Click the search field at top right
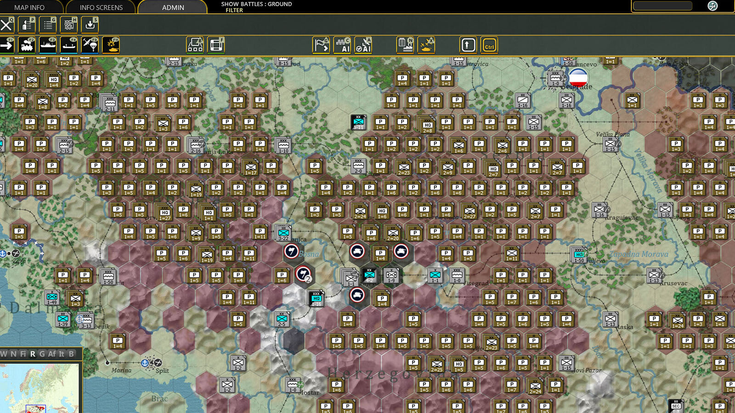 (662, 6)
